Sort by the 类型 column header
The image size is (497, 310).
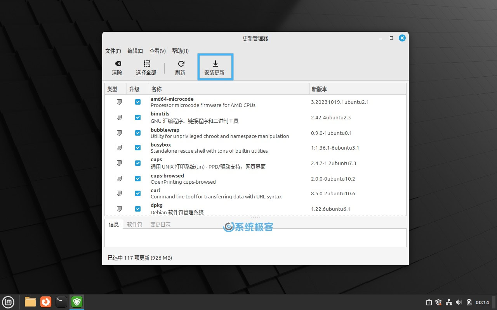pyautogui.click(x=116, y=89)
